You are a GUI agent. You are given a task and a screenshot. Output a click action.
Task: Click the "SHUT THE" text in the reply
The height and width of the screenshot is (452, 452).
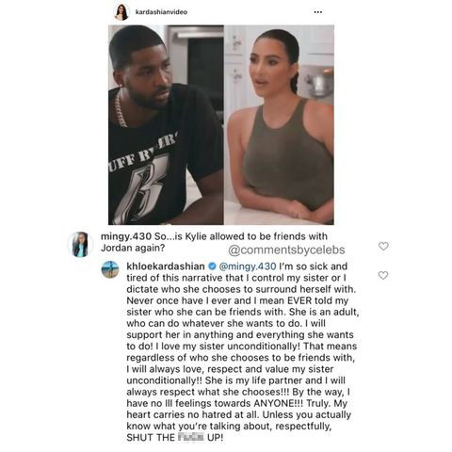click(x=151, y=438)
